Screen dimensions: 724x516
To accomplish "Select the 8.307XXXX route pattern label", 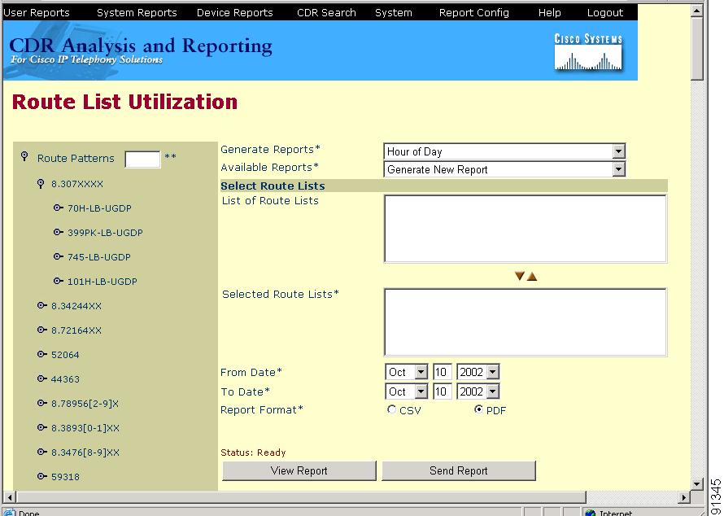I will coord(77,184).
